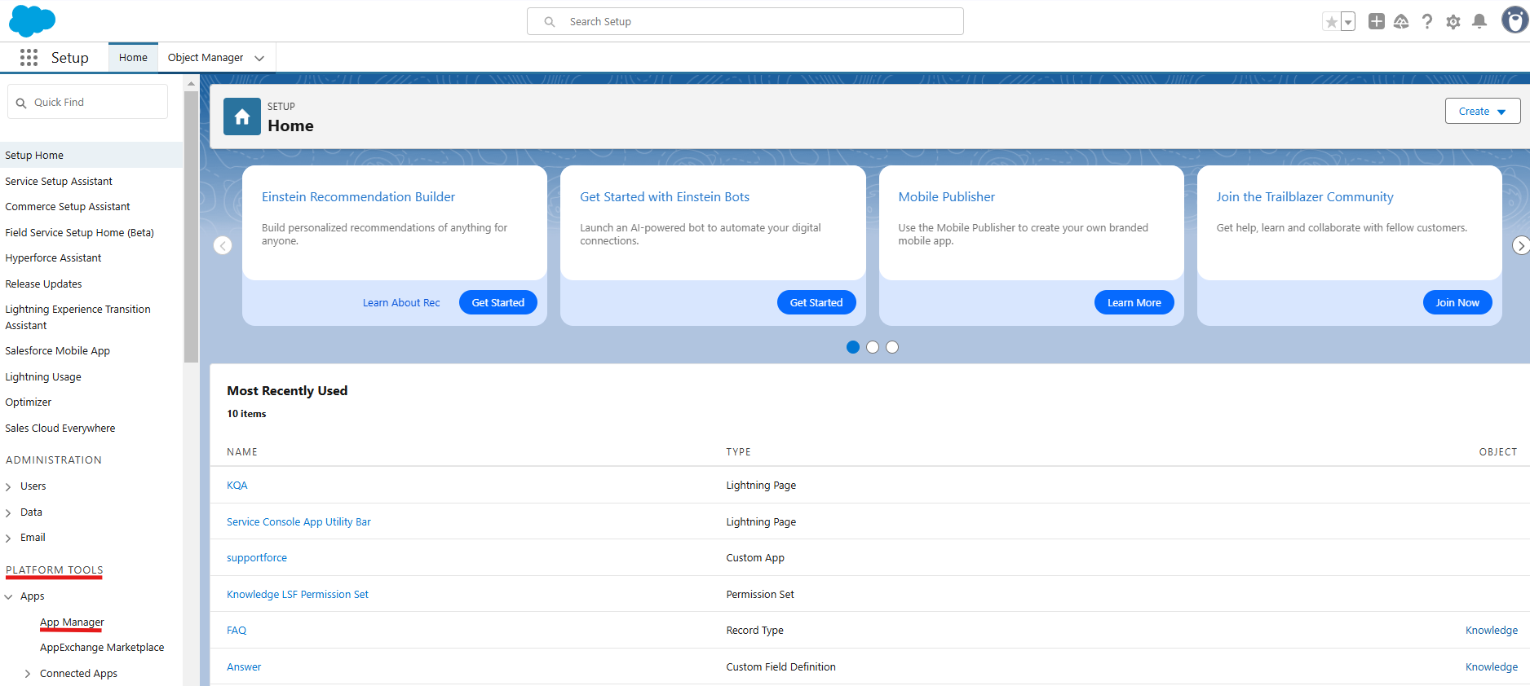1530x686 pixels.
Task: Open the Learn About Rec link
Action: [401, 303]
